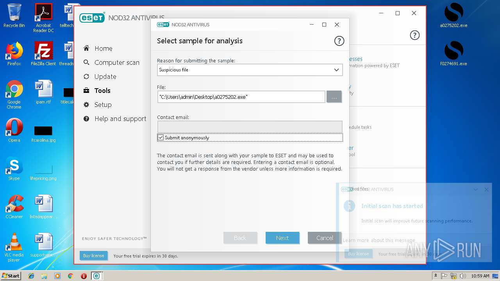Go to Update in ESET sidebar
This screenshot has width=500, height=281.
coord(105,76)
